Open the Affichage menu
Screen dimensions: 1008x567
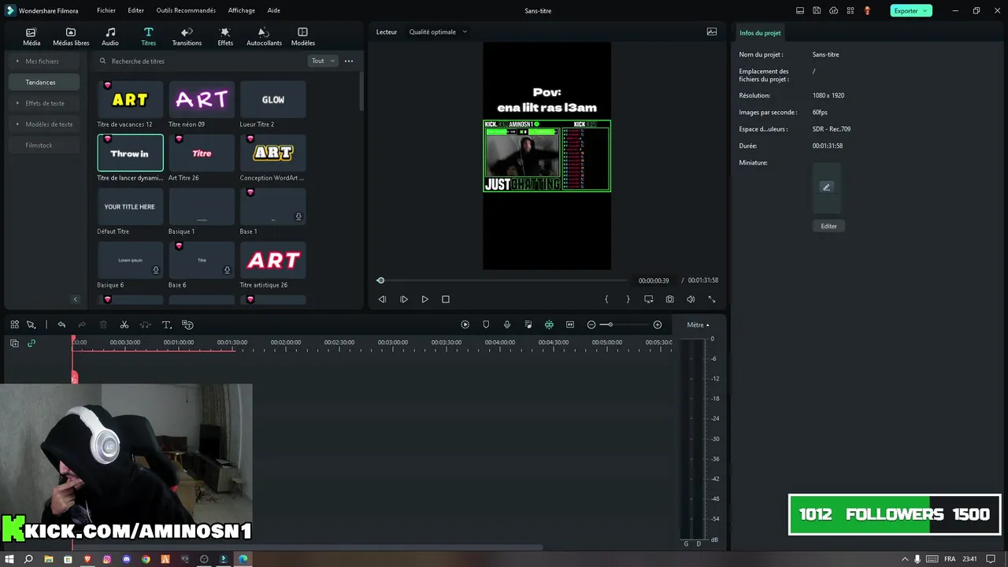241,10
